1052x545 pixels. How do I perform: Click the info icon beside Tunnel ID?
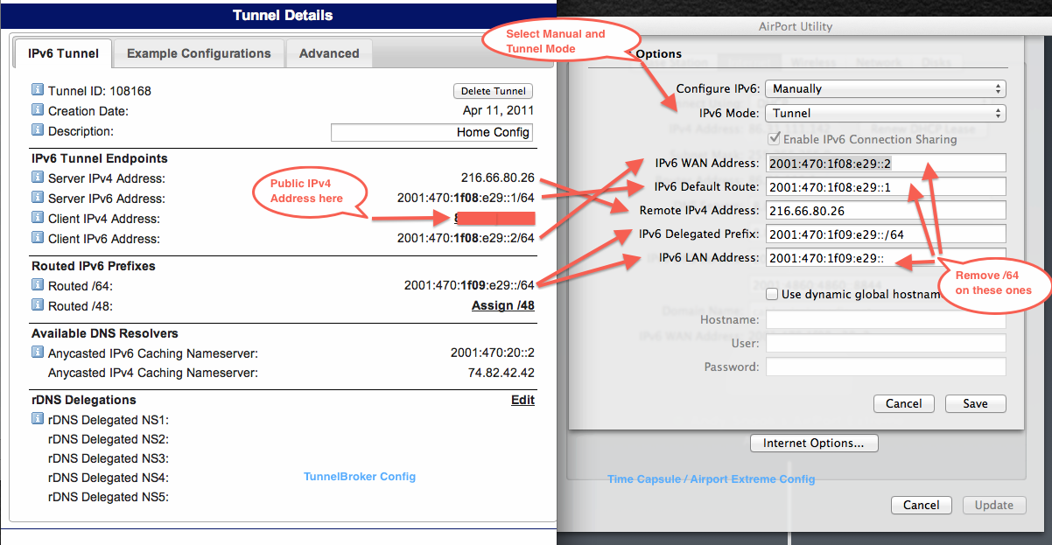pos(38,90)
